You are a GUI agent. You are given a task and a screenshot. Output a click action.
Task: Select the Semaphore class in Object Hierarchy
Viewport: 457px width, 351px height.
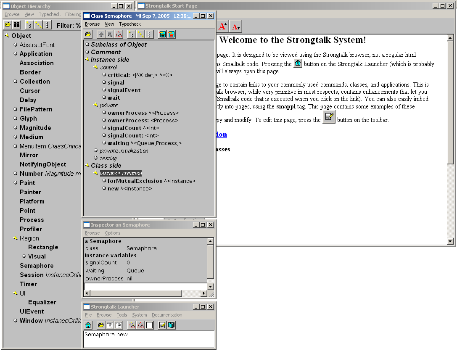(x=37, y=266)
